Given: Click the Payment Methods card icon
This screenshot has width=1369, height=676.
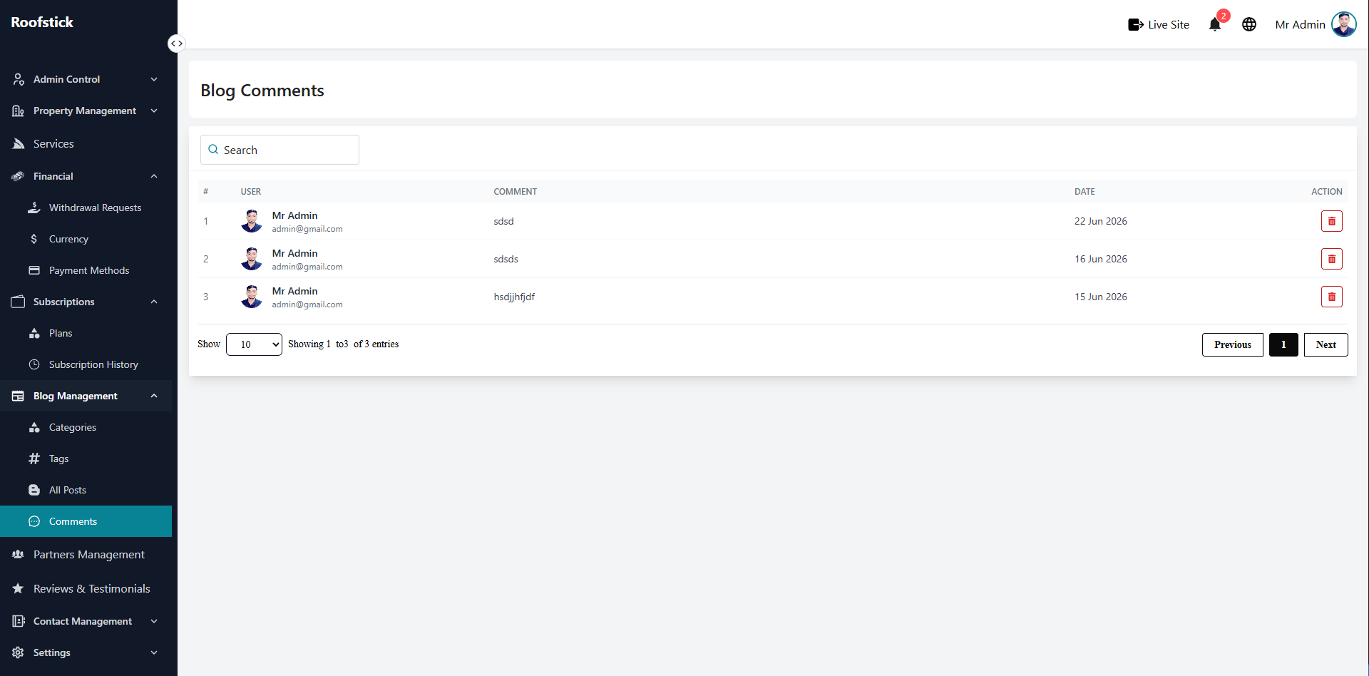Looking at the screenshot, I should pyautogui.click(x=34, y=270).
